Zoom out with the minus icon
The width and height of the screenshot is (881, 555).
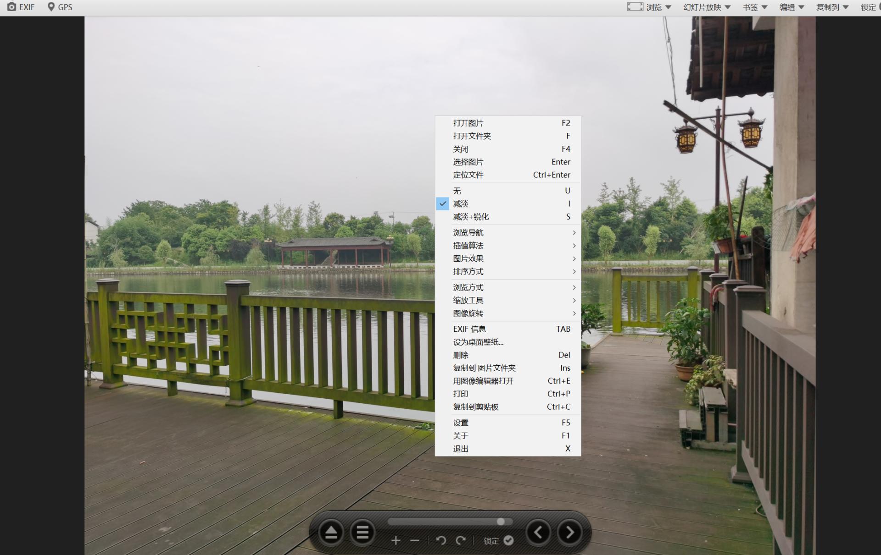(x=414, y=540)
